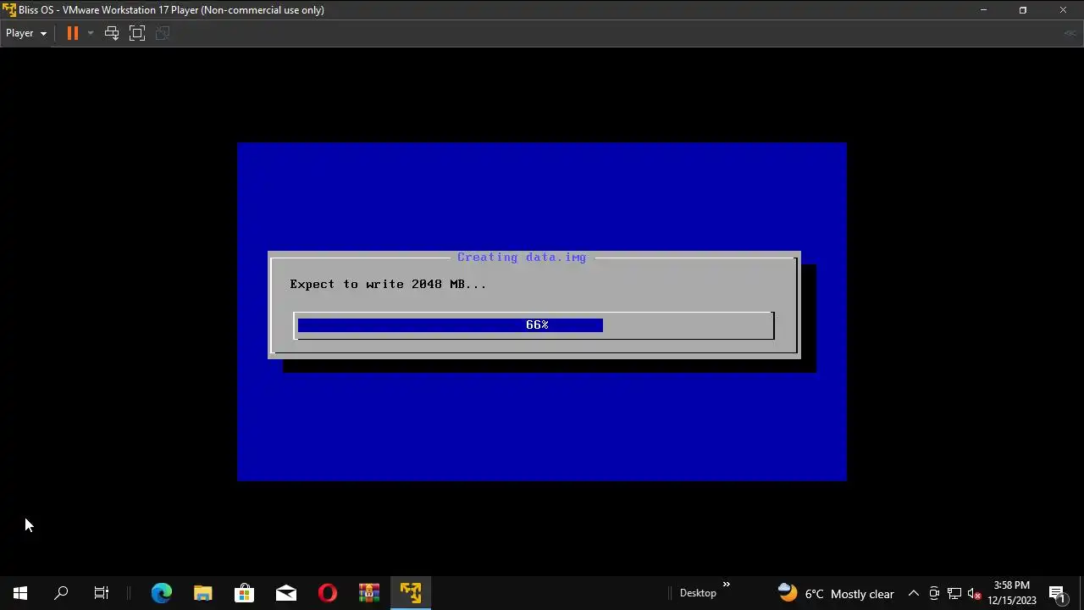
Task: Launch Opera browser from taskbar
Action: click(327, 593)
